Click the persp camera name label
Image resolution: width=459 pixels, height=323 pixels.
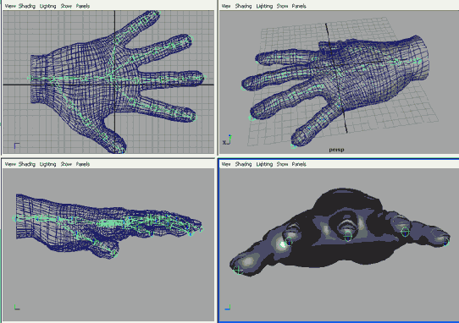(x=336, y=150)
